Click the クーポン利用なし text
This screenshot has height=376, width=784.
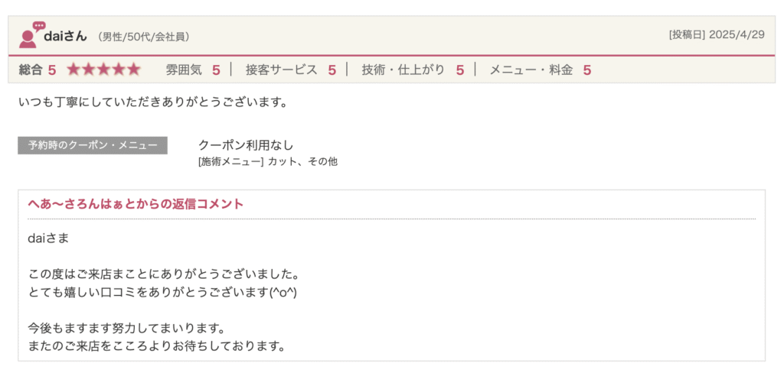coord(246,144)
